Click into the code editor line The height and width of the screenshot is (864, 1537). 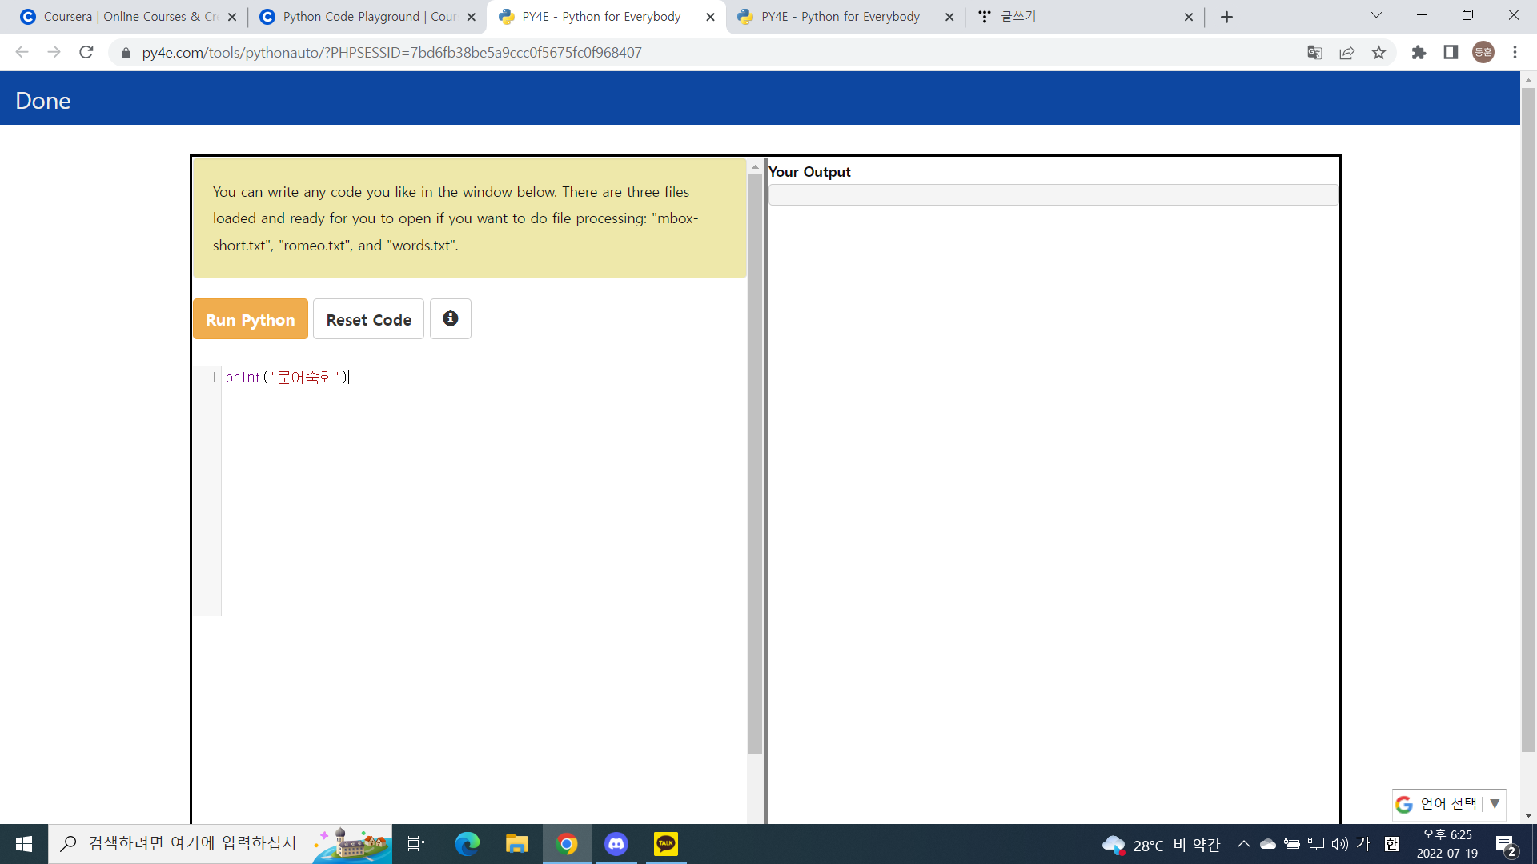click(480, 378)
